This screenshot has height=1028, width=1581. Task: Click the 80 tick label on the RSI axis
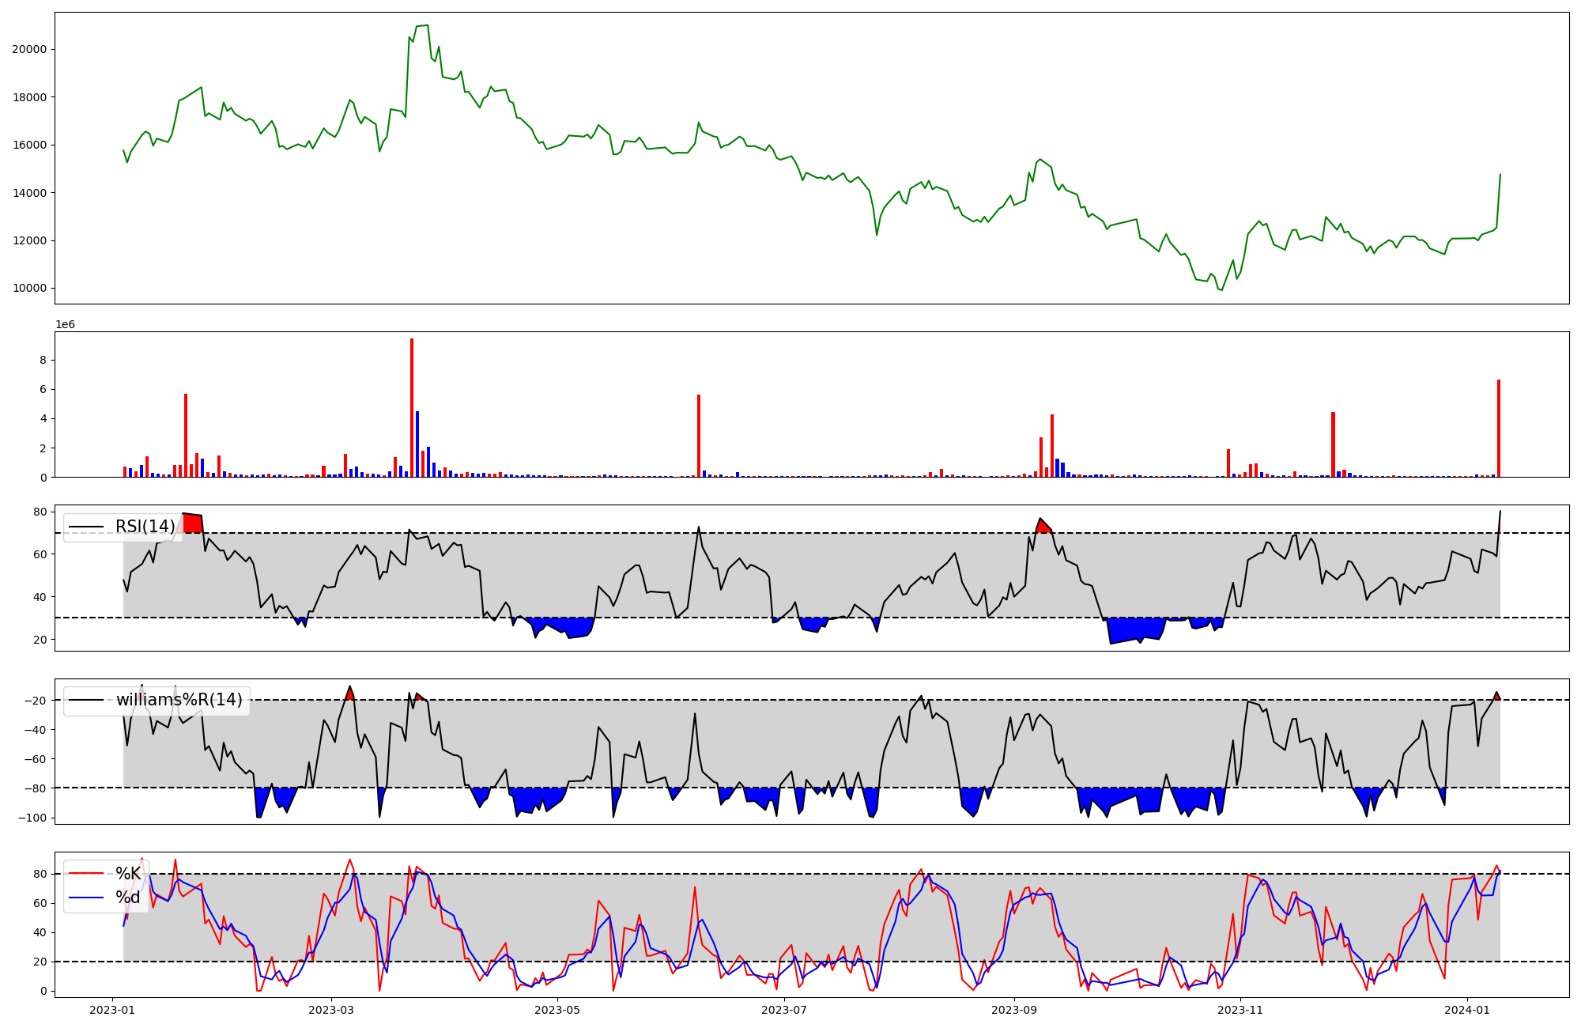coord(40,512)
